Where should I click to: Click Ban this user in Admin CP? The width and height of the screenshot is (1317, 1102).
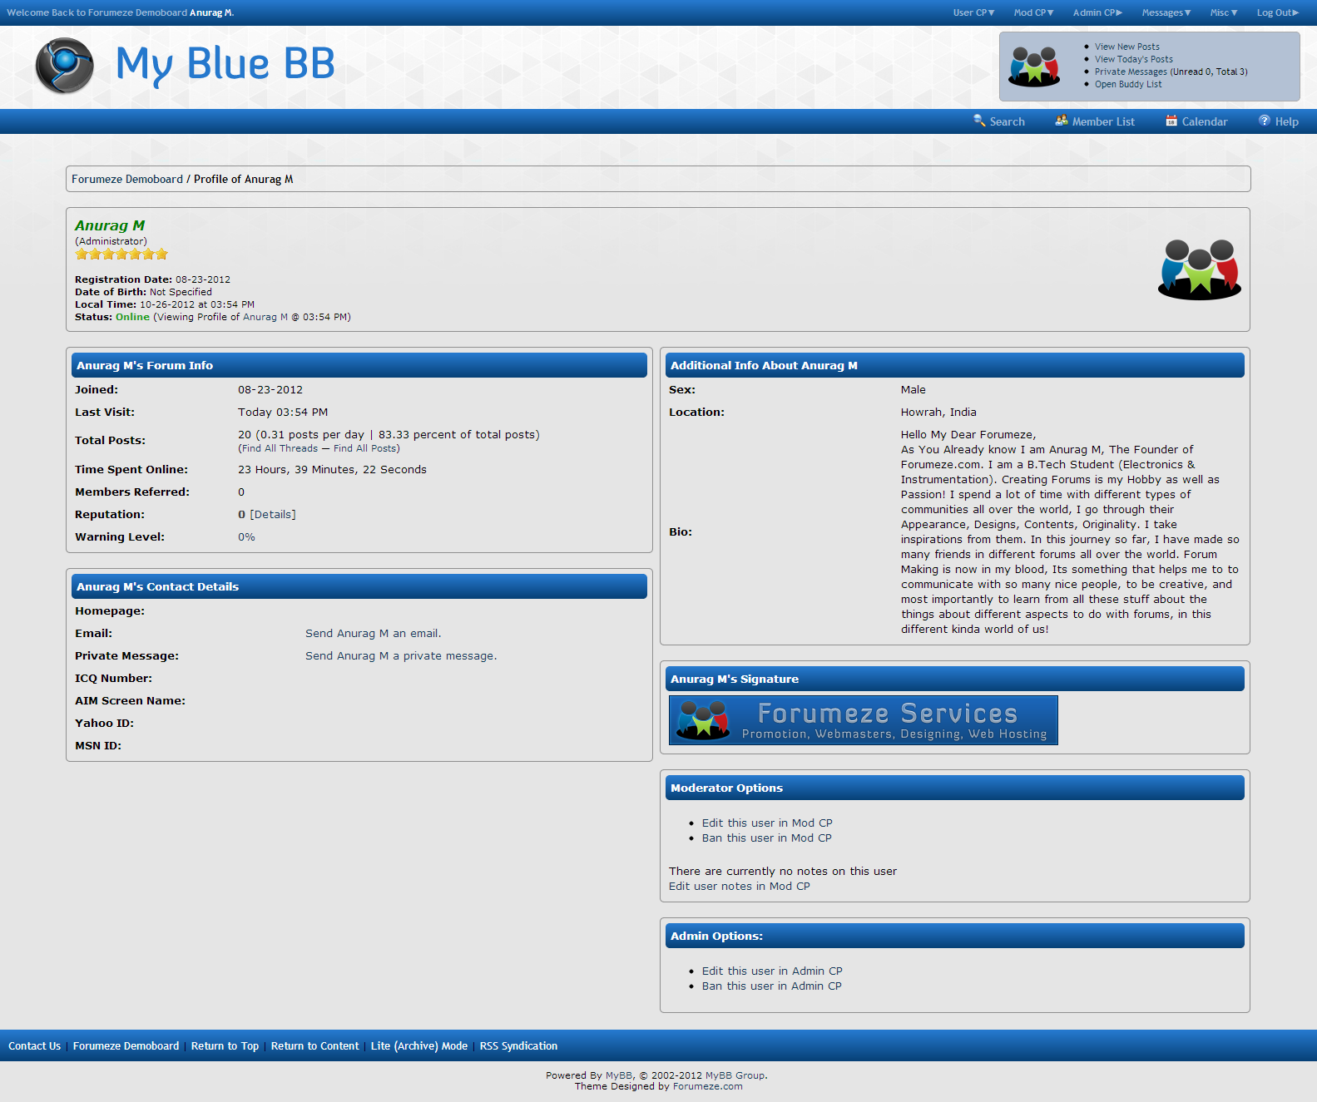tap(772, 986)
